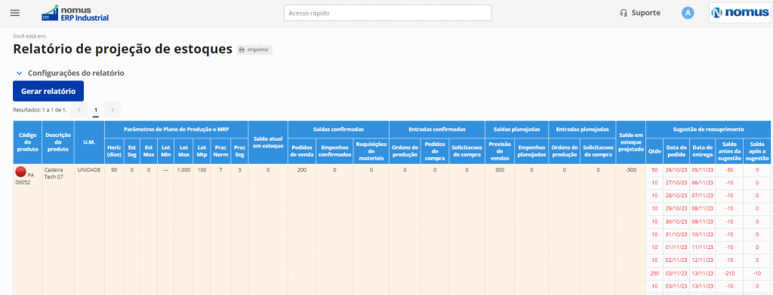Viewport: 773px width, 295px height.
Task: Click the Saldo em estoque projetado header
Action: coord(630,142)
